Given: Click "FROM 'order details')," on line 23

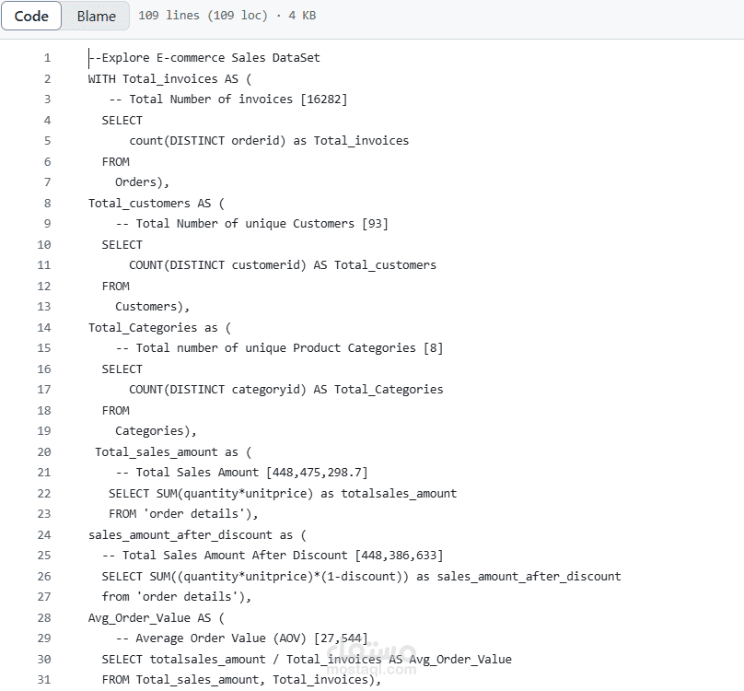Looking at the screenshot, I should tap(183, 514).
